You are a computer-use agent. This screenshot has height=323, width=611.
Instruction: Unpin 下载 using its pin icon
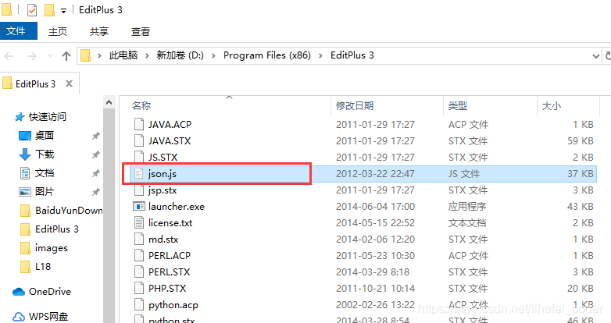[x=95, y=154]
